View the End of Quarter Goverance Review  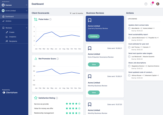pos(94,65)
